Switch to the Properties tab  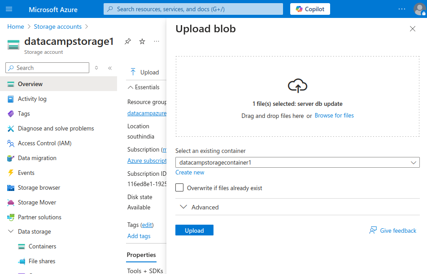(x=141, y=255)
